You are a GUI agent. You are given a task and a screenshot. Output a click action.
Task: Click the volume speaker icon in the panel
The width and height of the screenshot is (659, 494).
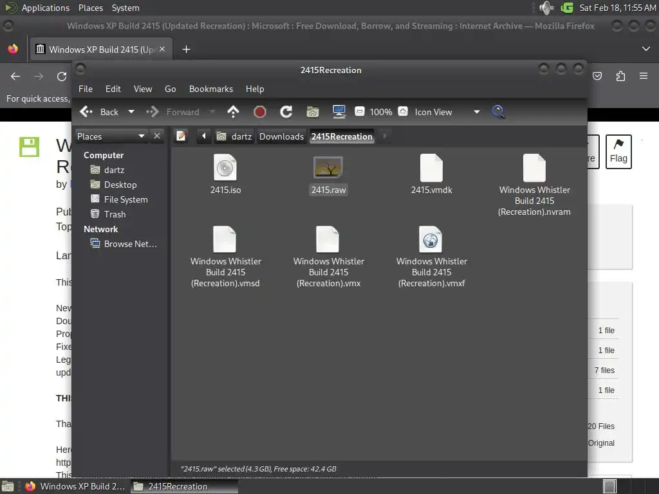[x=546, y=8]
